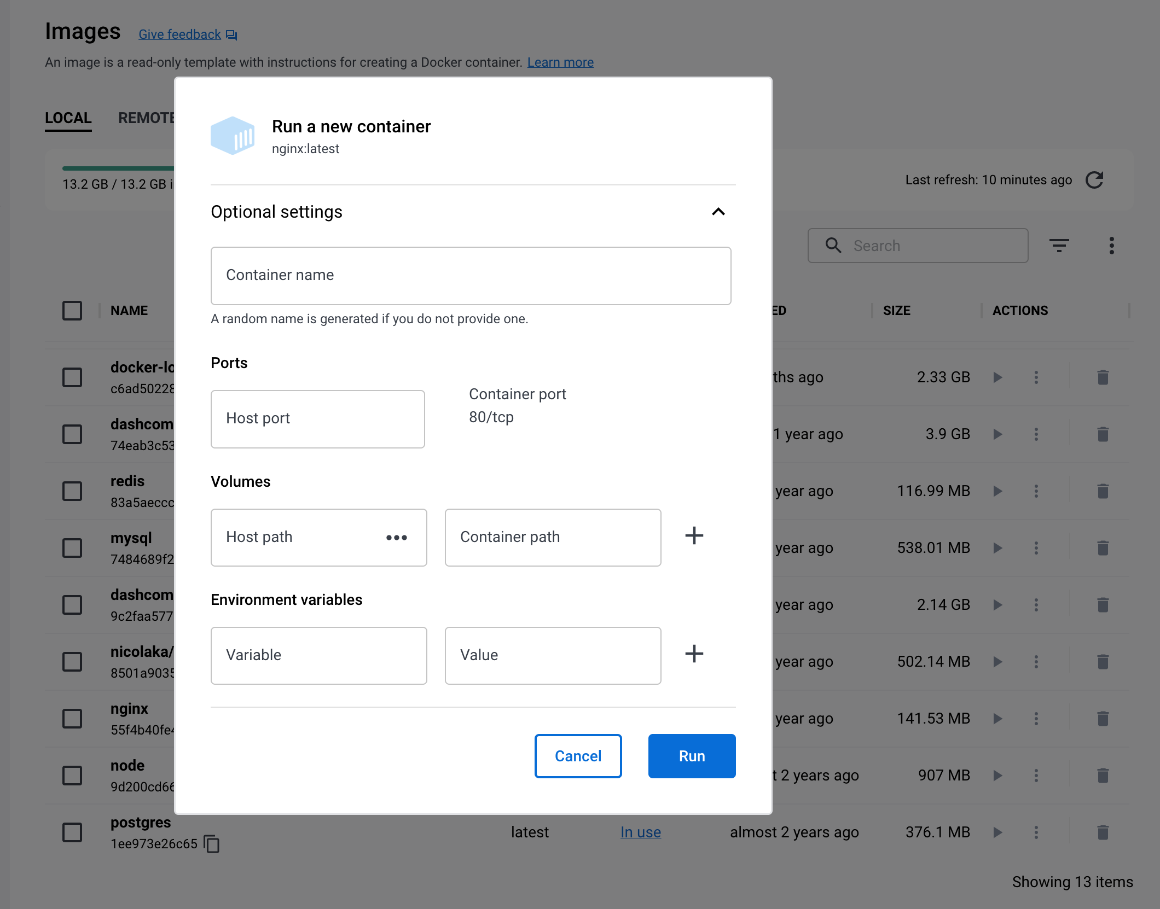Collapse the Optional settings section
Viewport: 1160px width, 909px height.
coord(718,212)
